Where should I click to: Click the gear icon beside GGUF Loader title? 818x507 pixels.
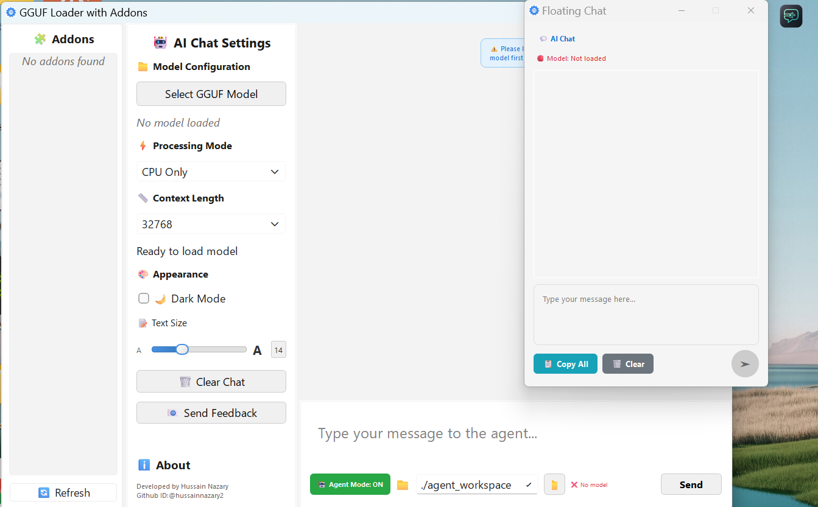10,12
